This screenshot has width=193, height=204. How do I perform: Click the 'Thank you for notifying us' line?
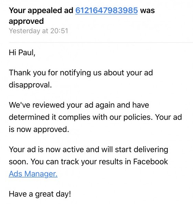click(x=81, y=73)
